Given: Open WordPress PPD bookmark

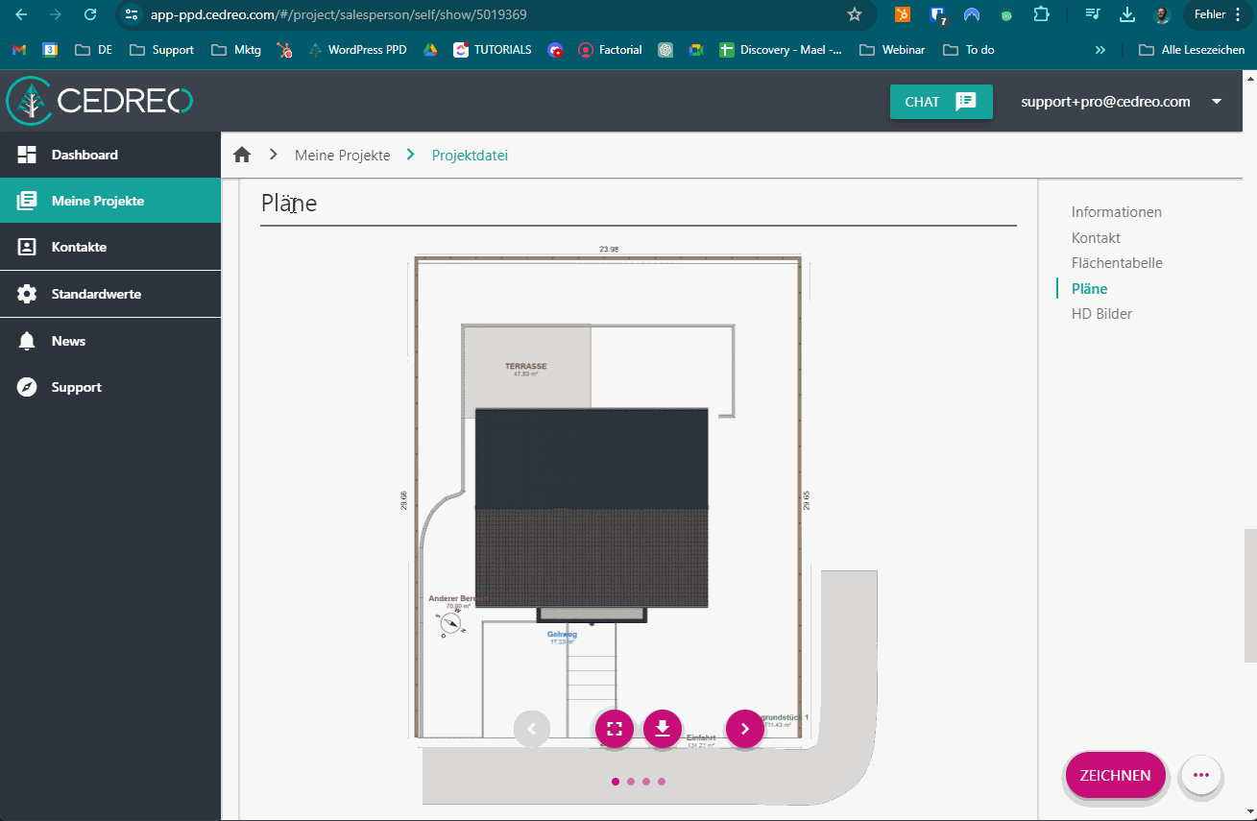Looking at the screenshot, I should pos(357,50).
